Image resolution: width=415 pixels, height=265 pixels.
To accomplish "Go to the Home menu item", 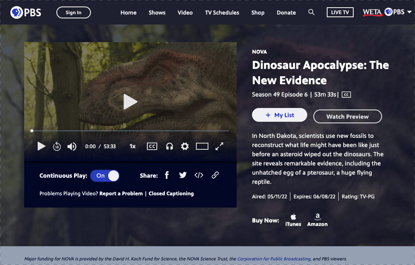I will click(128, 12).
